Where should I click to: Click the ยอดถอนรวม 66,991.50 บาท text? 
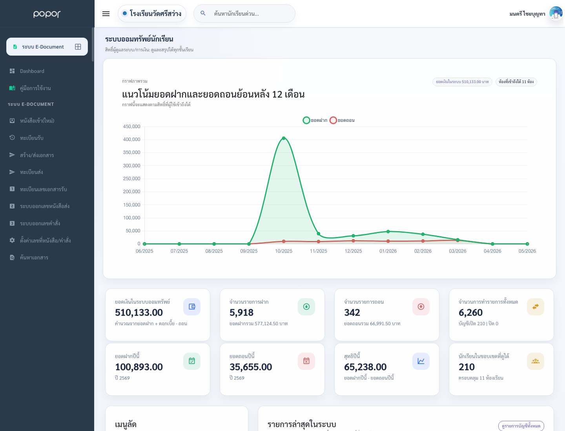372,324
